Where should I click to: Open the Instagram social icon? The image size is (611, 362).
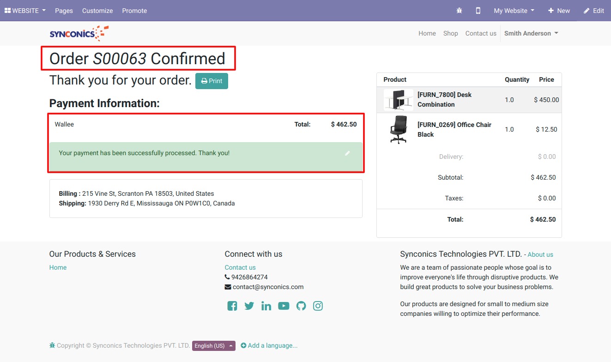click(x=318, y=306)
